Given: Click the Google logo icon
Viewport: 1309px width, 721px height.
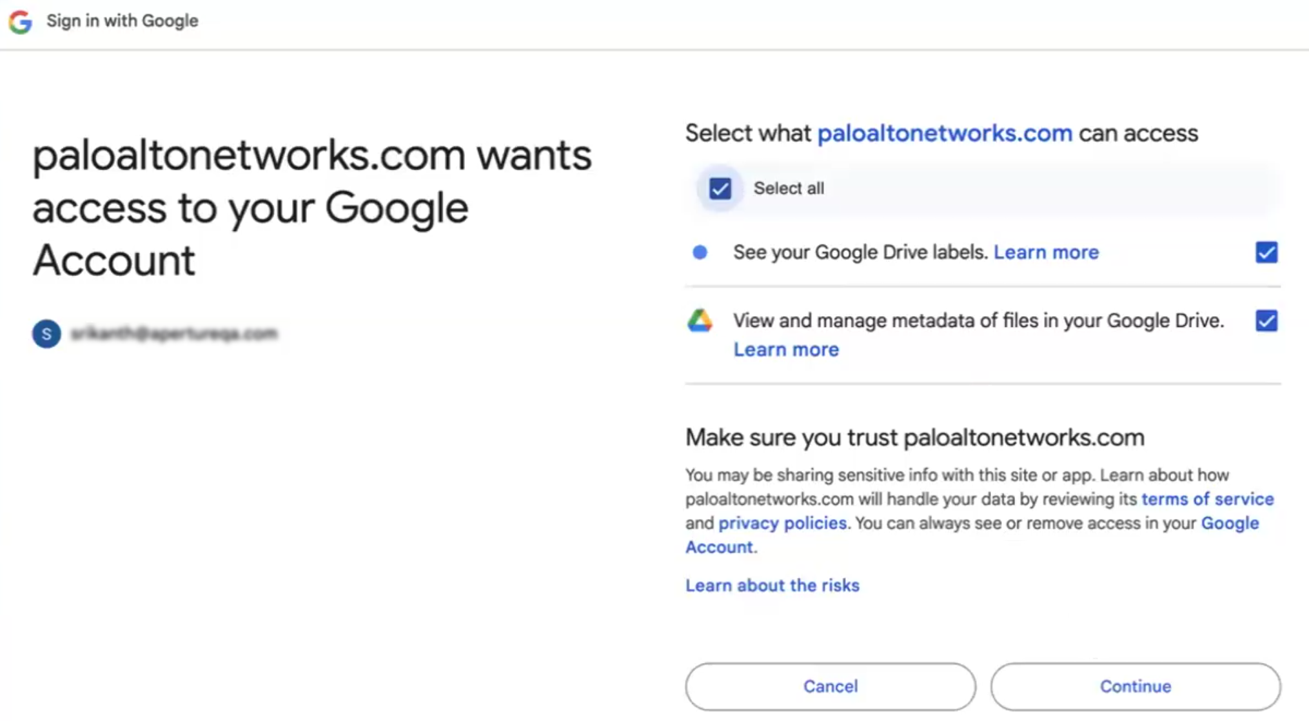Looking at the screenshot, I should point(20,22).
